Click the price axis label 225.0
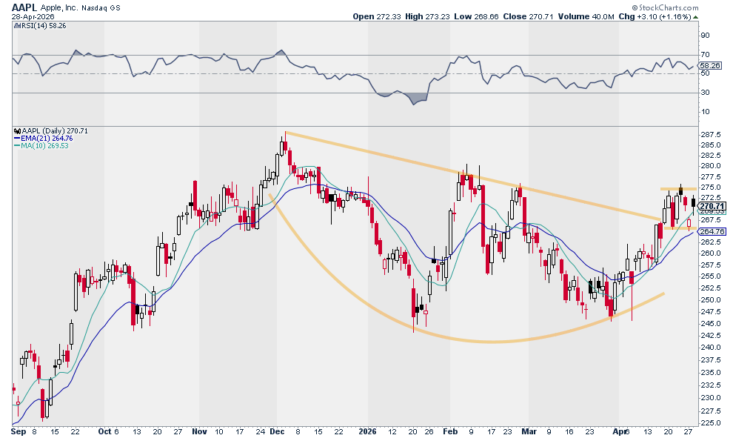This screenshot has width=733, height=438. (x=711, y=423)
